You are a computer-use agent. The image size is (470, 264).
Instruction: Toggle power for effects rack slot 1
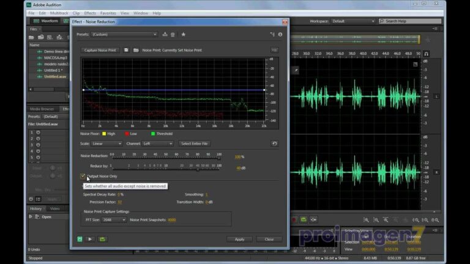[x=39, y=132]
